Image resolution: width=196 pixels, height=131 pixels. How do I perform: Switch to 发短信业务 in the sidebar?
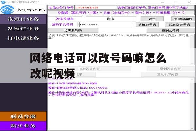[x=23, y=28]
